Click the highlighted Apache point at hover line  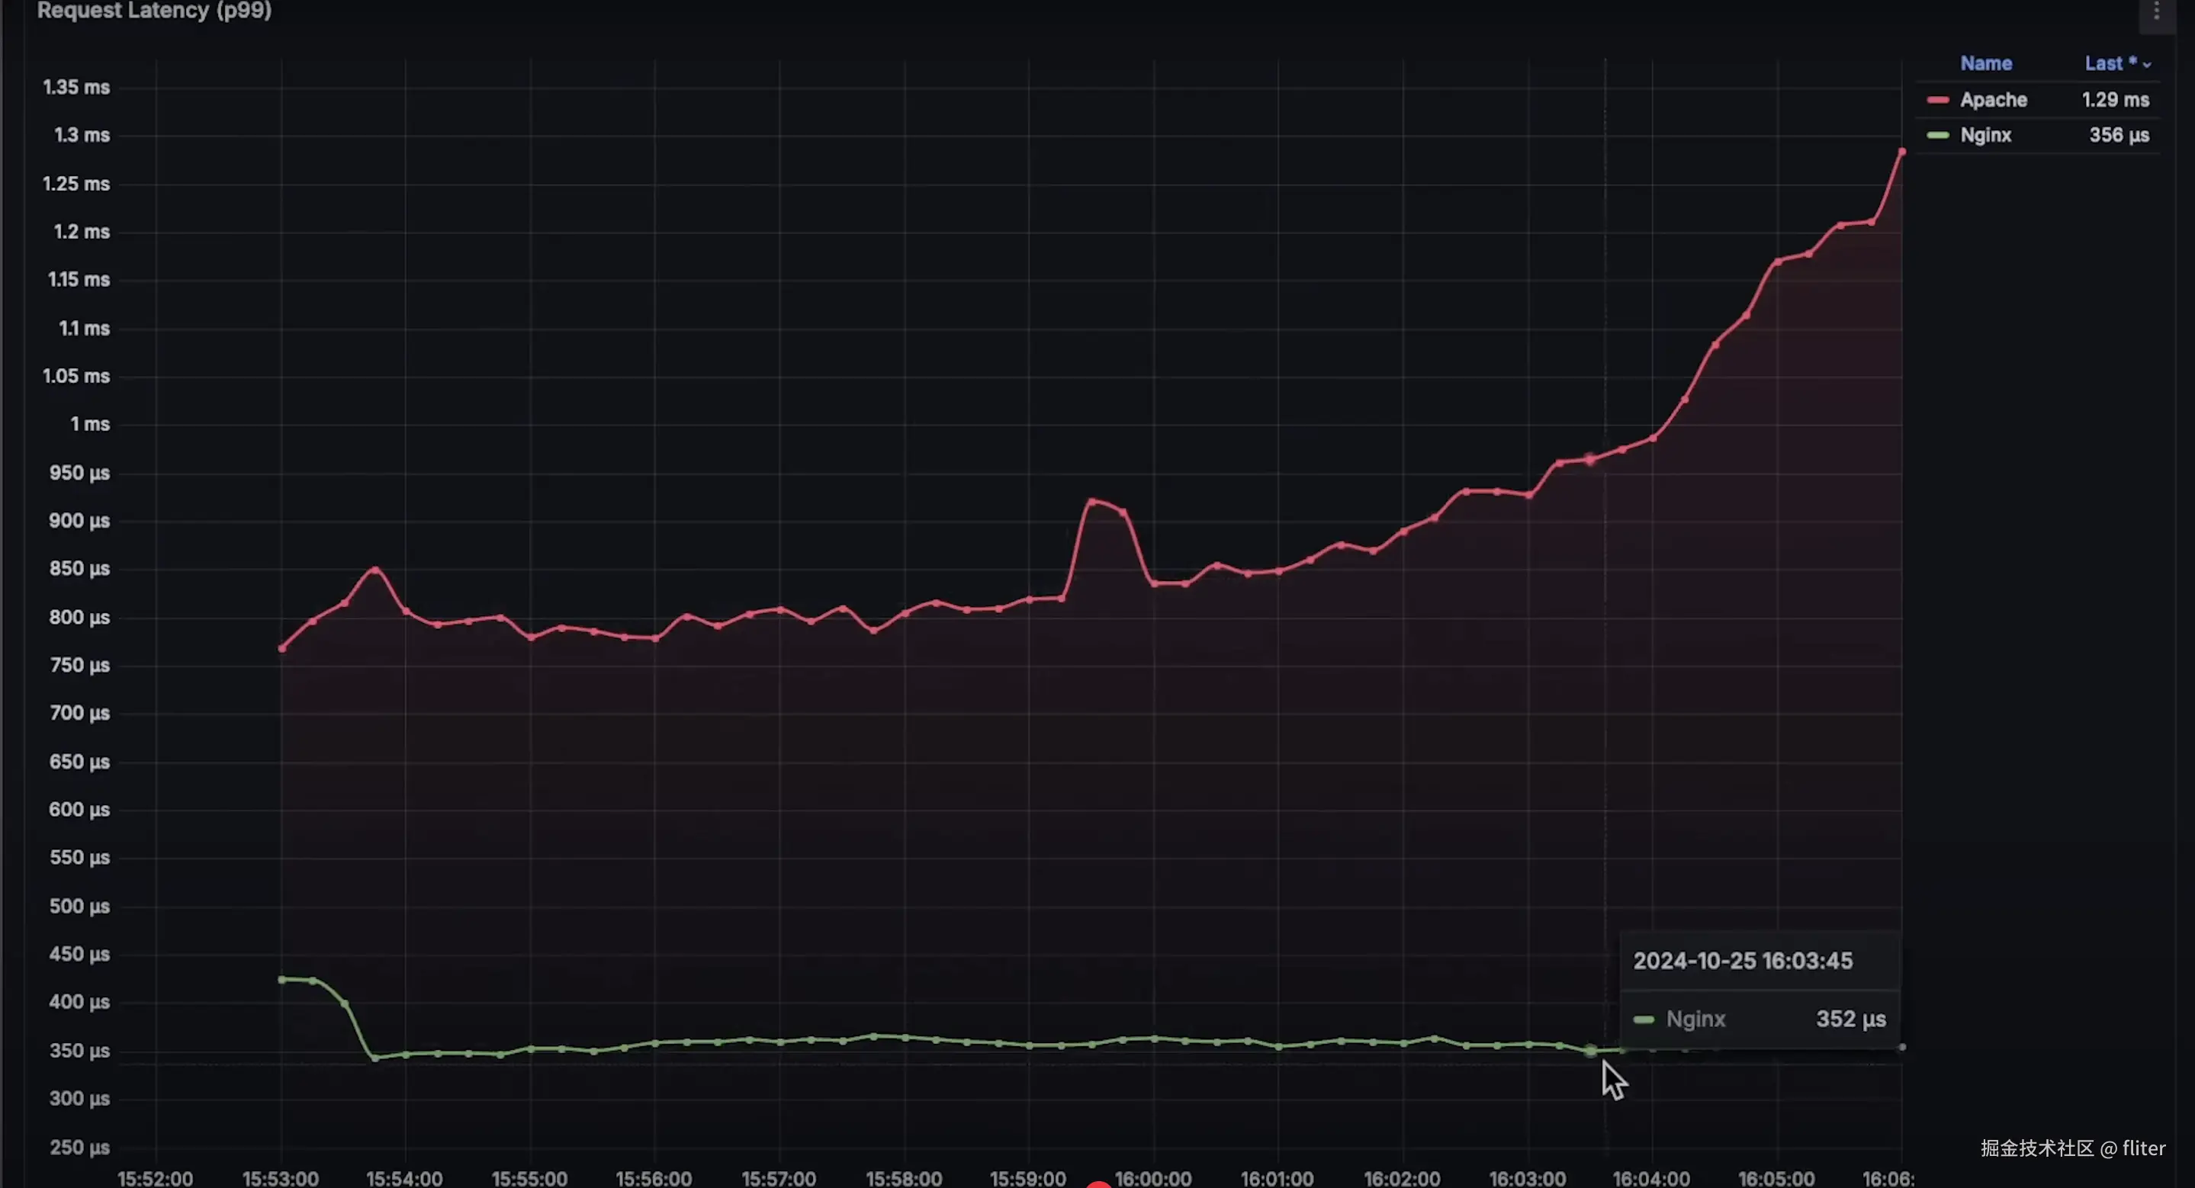point(1590,459)
